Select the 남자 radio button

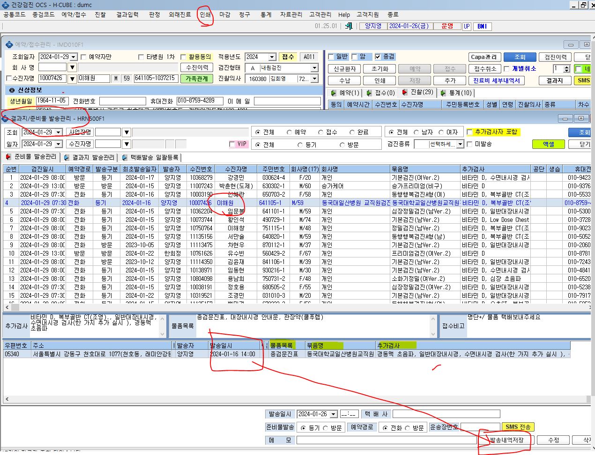tap(416, 132)
